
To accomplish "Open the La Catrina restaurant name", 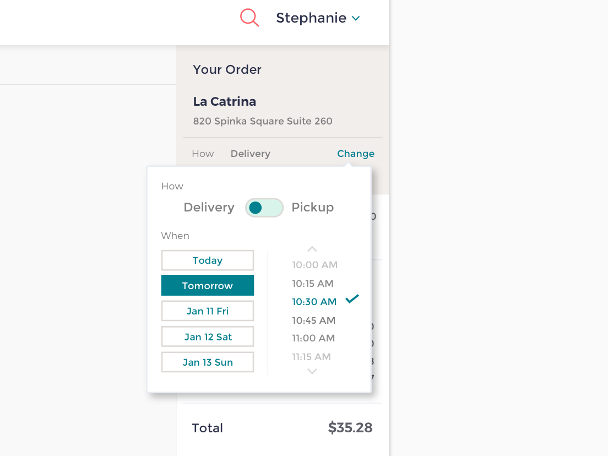I will pyautogui.click(x=224, y=101).
